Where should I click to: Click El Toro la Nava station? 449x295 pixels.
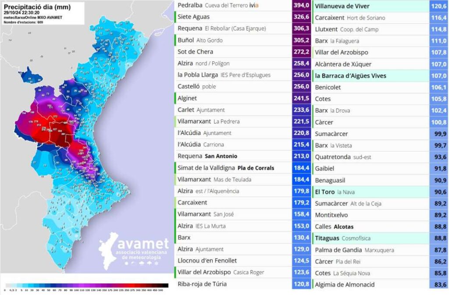(x=335, y=192)
